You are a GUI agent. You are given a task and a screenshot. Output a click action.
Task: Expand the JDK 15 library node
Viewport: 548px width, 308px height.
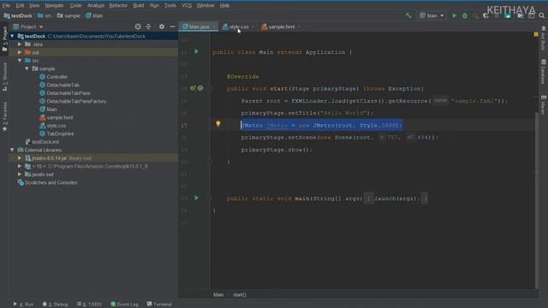(20, 166)
